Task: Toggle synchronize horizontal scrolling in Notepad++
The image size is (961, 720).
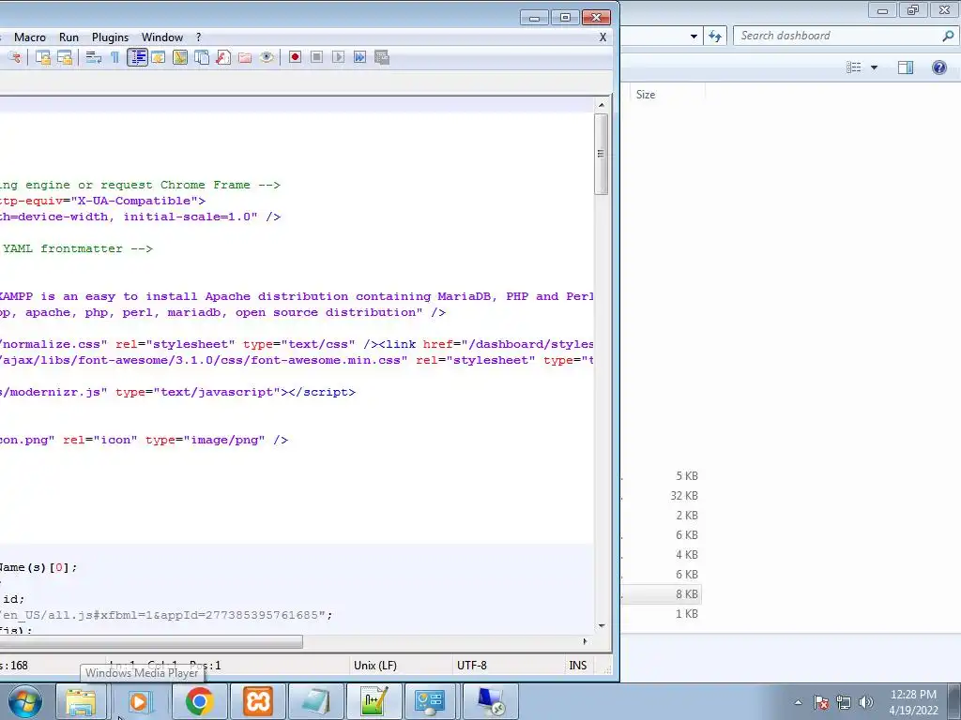Action: pyautogui.click(x=65, y=57)
